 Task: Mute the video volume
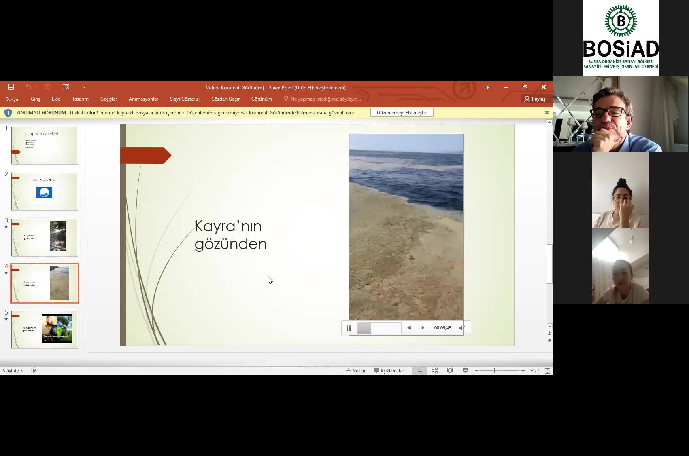pyautogui.click(x=461, y=328)
